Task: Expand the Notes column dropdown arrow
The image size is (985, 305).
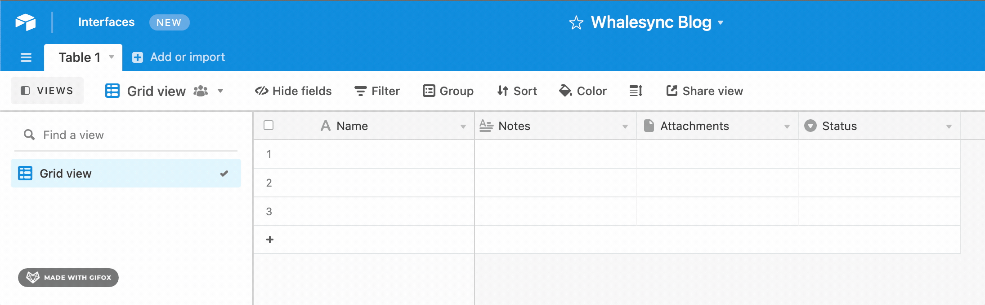Action: click(x=625, y=126)
